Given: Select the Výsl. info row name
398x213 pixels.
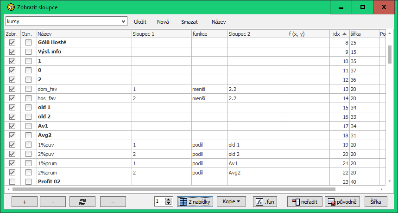Looking at the screenshot, I should coord(50,52).
